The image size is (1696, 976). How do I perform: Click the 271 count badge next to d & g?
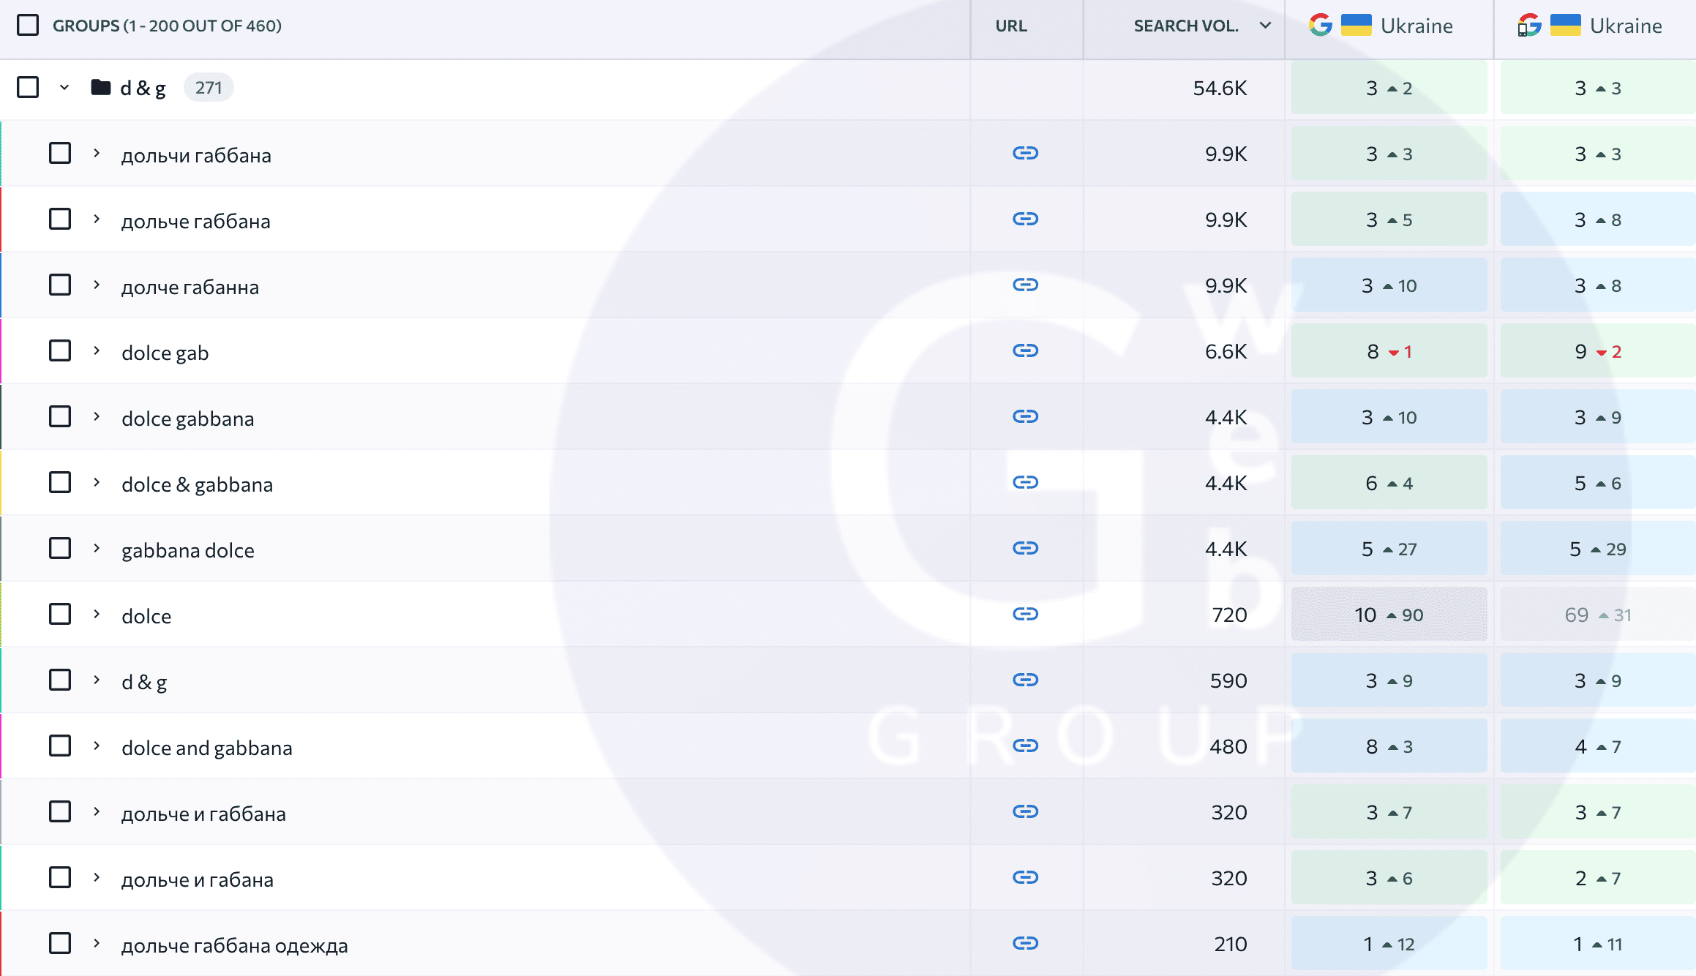(x=209, y=88)
